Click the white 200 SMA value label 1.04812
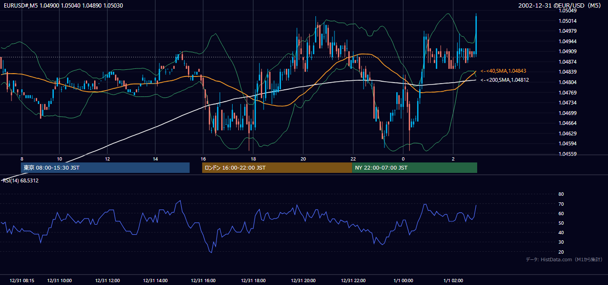The height and width of the screenshot is (285, 608). point(505,80)
